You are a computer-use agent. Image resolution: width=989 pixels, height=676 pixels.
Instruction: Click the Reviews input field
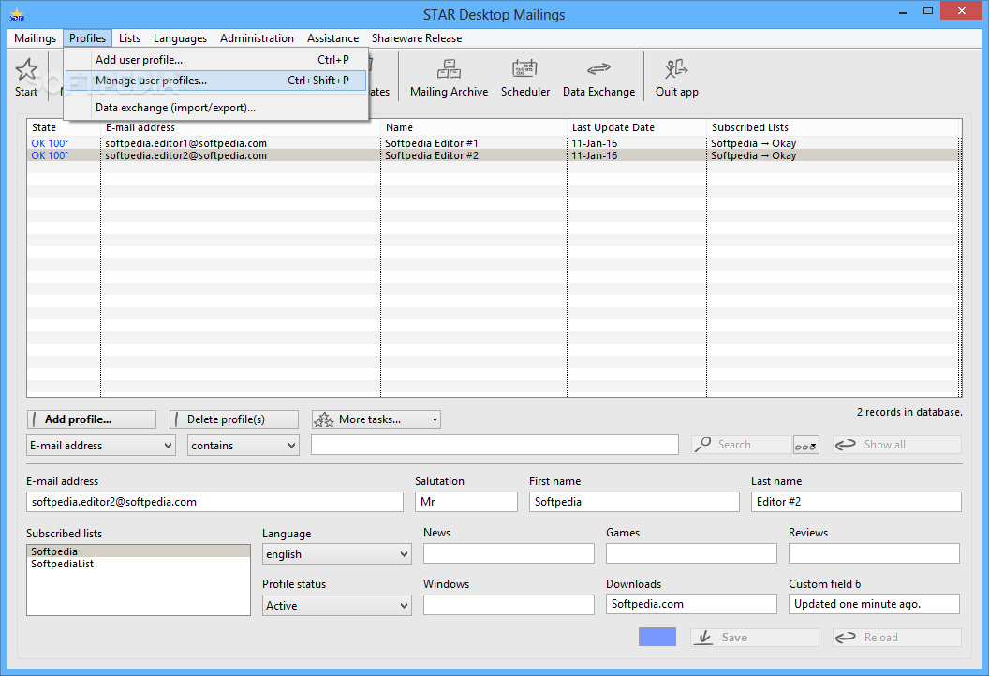874,553
